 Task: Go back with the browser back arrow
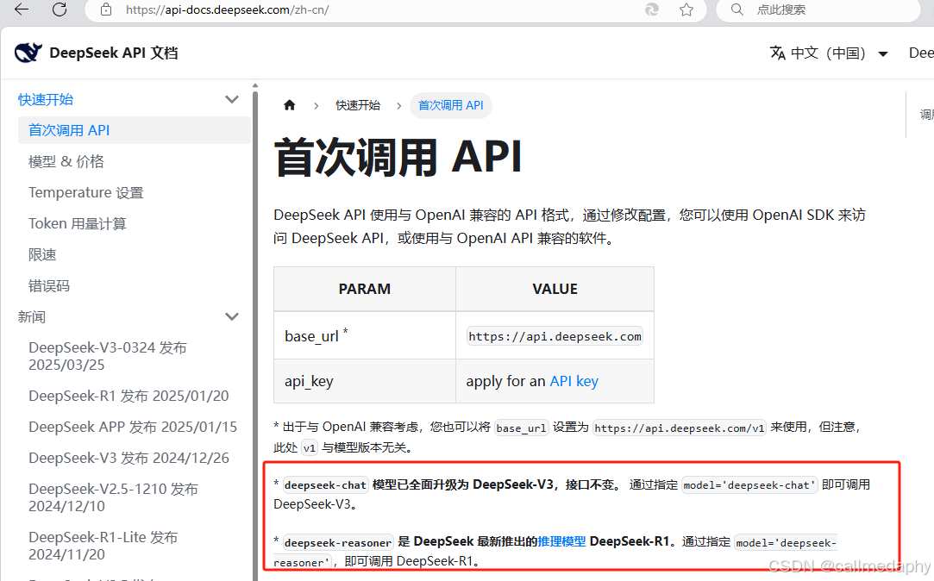[22, 9]
